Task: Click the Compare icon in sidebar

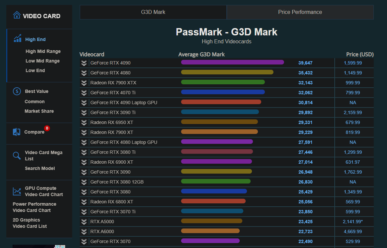Action: tap(17, 132)
